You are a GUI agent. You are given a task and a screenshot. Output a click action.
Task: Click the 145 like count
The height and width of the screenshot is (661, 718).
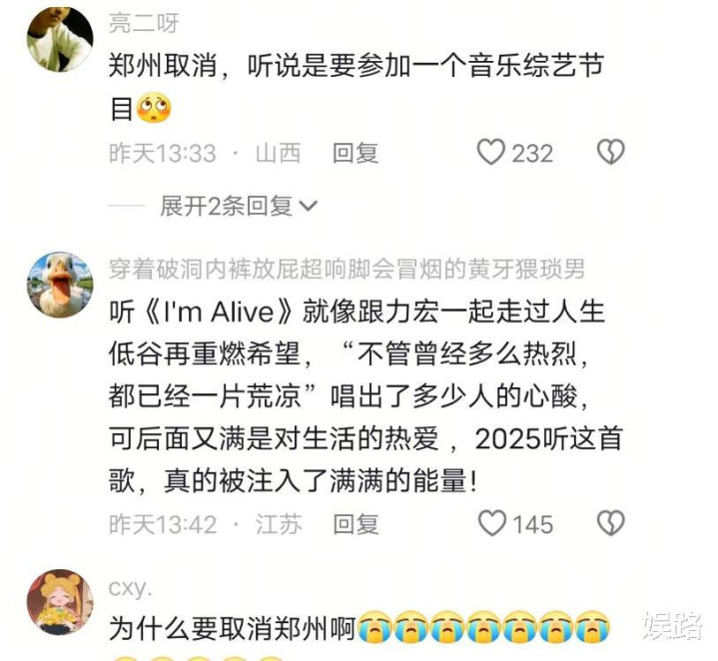(x=532, y=524)
